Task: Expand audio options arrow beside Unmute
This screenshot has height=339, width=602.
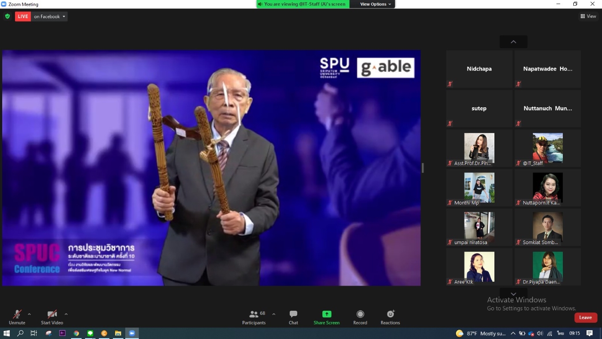Action: point(29,314)
